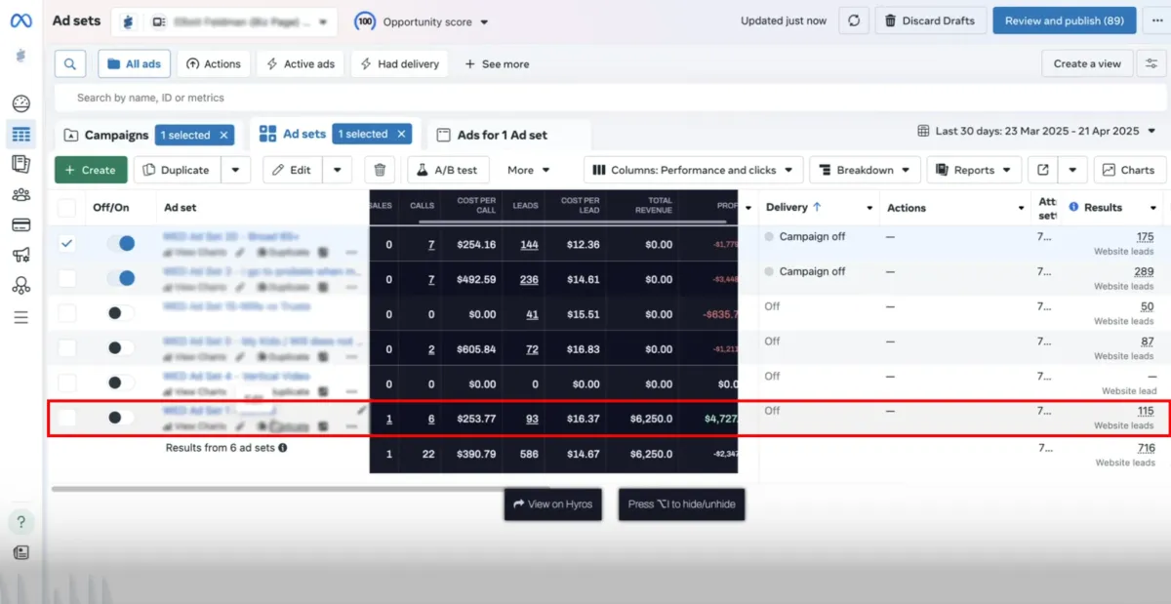Open the Charts button
The width and height of the screenshot is (1171, 604).
[1130, 170]
